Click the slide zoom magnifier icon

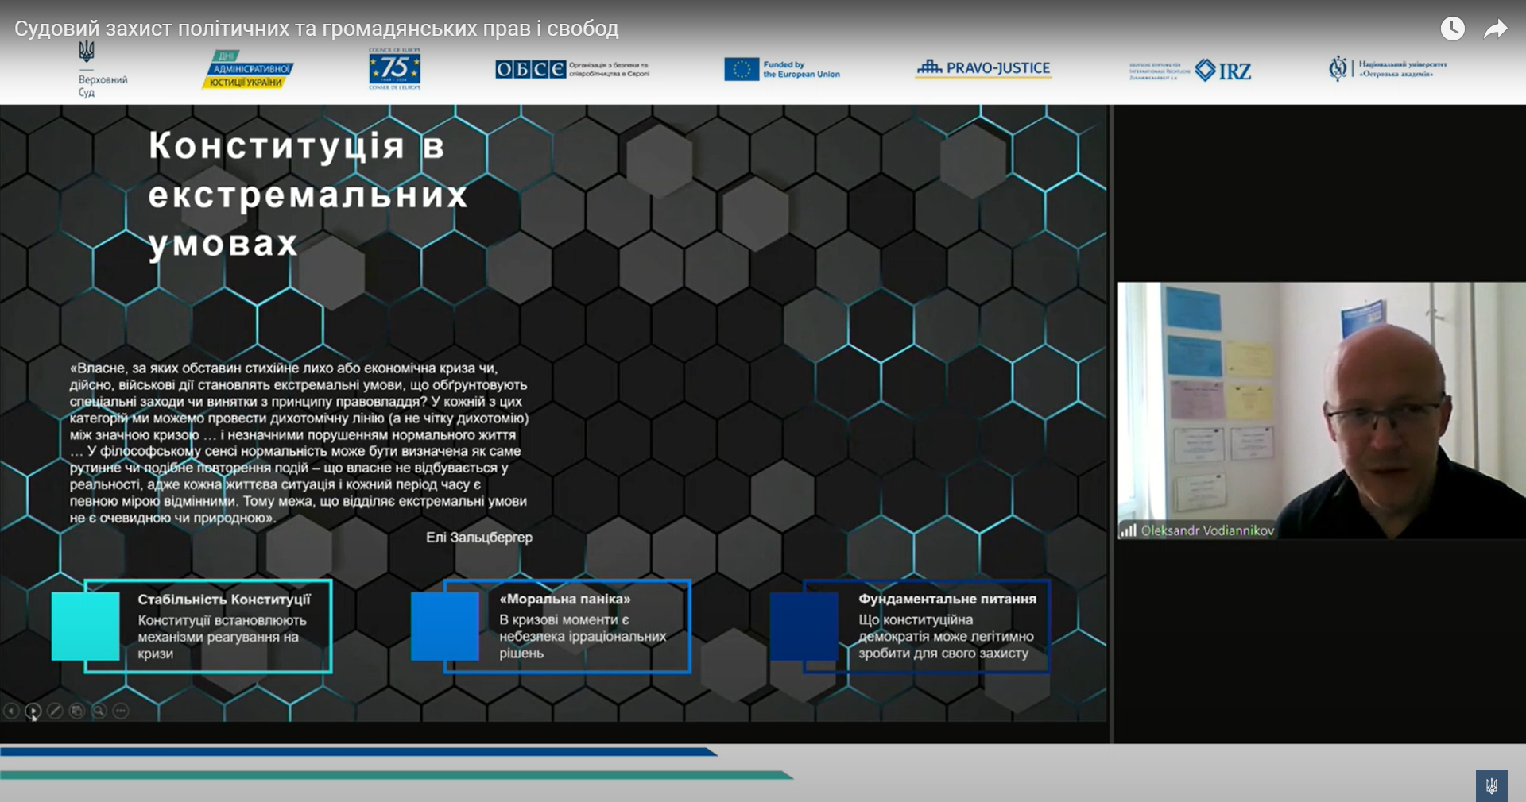(x=99, y=711)
